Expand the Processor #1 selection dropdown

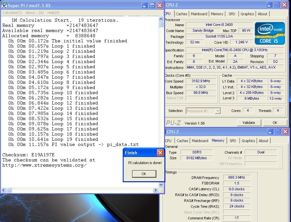pyautogui.click(x=218, y=111)
